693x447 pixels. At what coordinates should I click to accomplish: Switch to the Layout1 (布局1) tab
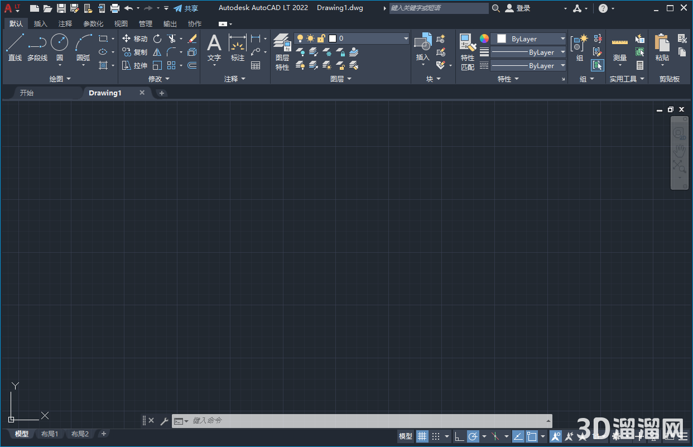click(x=50, y=434)
